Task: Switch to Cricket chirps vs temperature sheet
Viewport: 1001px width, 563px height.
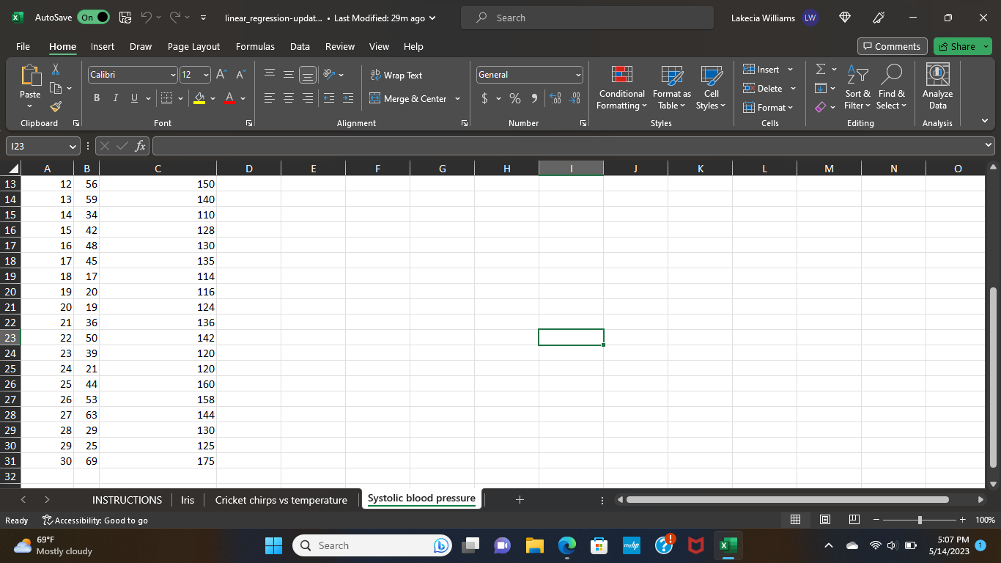Action: tap(281, 500)
